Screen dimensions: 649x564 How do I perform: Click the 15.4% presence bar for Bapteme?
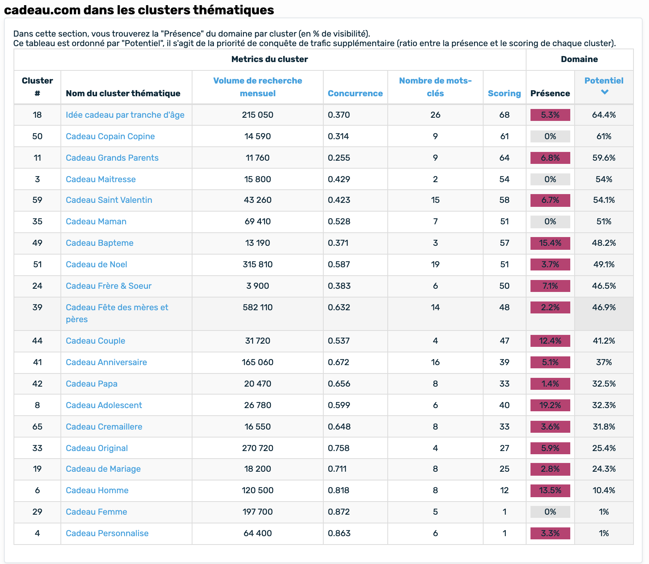pyautogui.click(x=550, y=243)
